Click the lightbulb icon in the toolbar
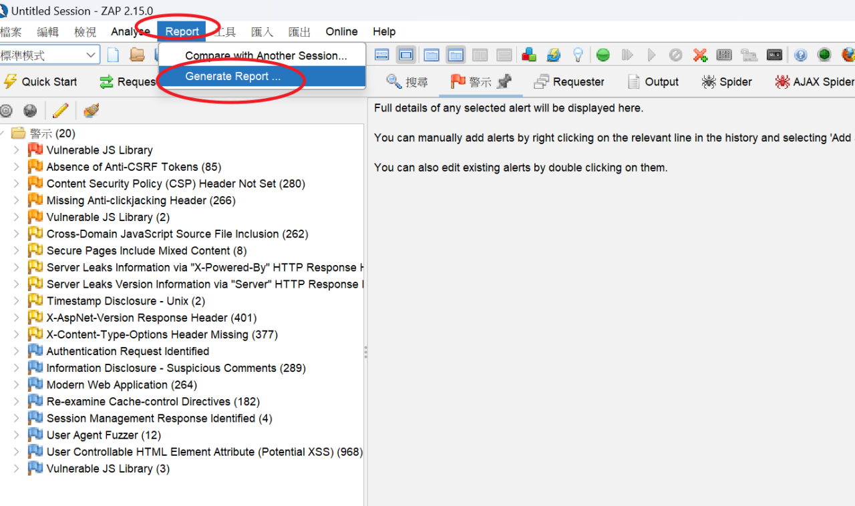Viewport: 855px width, 506px height. click(x=578, y=55)
